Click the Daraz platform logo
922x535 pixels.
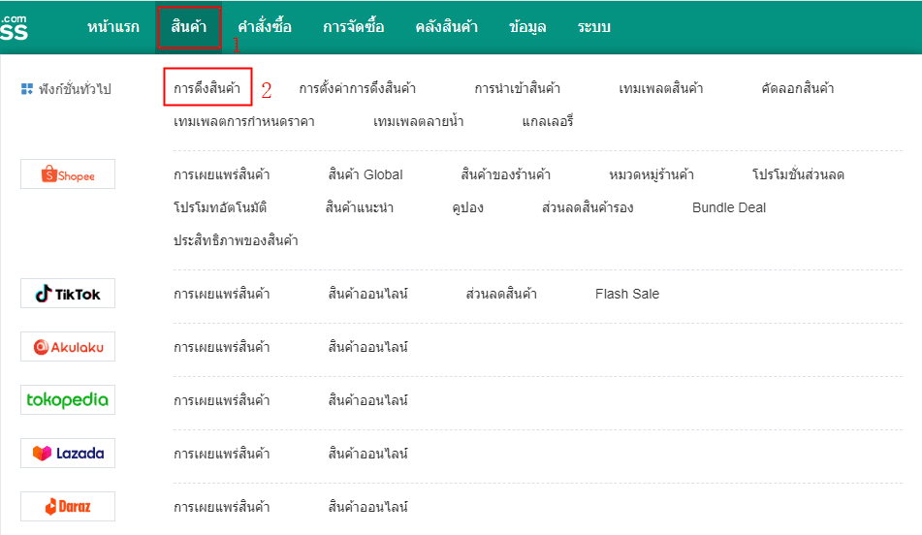(68, 506)
